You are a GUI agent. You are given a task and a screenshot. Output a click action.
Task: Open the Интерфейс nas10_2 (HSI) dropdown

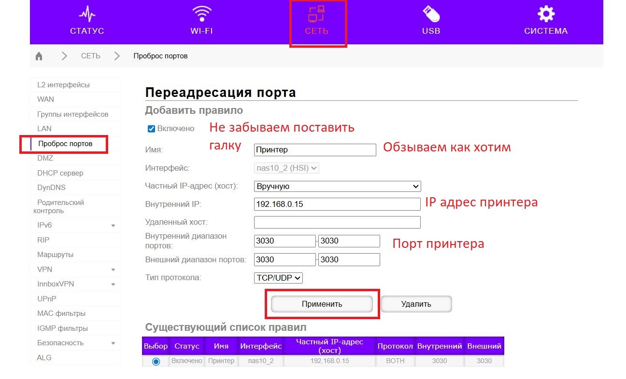click(286, 168)
